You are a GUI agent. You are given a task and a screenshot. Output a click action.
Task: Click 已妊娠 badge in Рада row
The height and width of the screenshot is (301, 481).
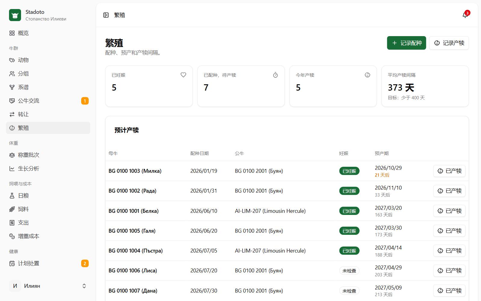click(349, 191)
